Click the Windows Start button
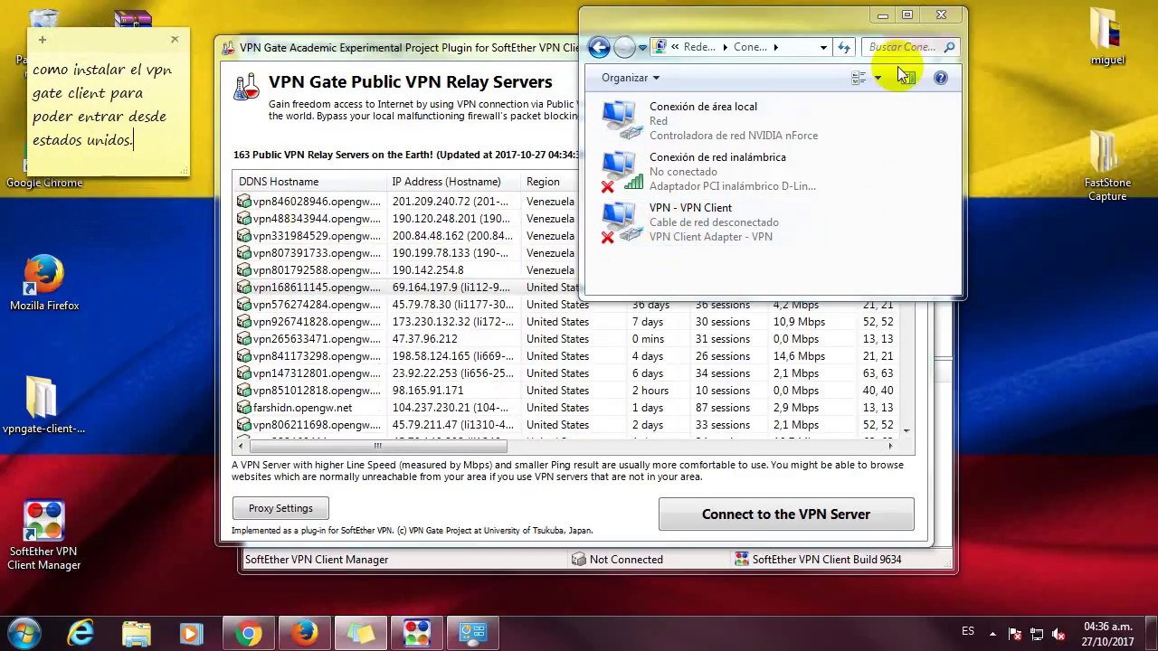Viewport: 1158px width, 651px height. [x=24, y=633]
